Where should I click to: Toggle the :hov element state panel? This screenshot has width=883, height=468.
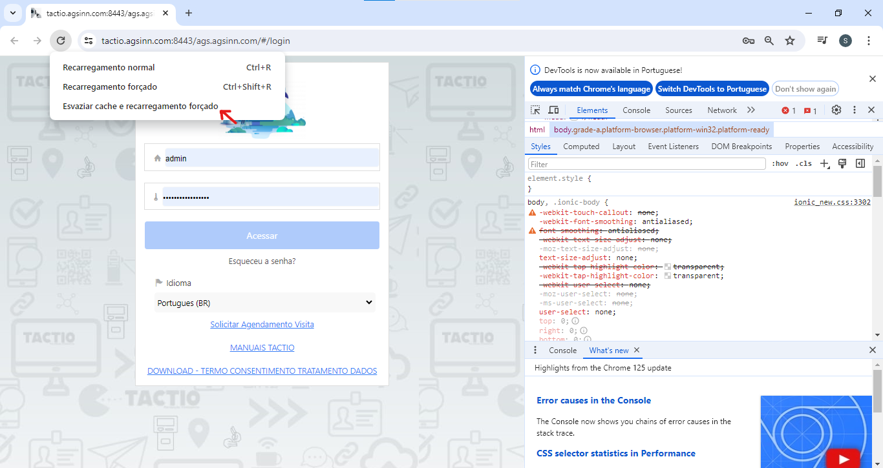[780, 164]
